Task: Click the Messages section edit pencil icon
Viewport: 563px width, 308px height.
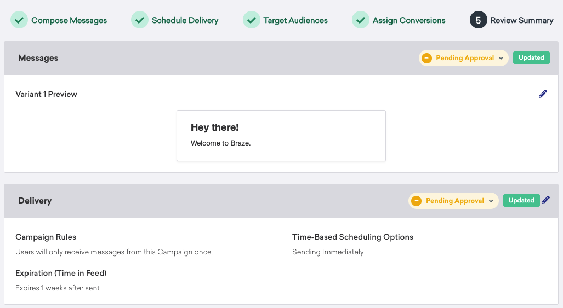Action: pos(543,94)
